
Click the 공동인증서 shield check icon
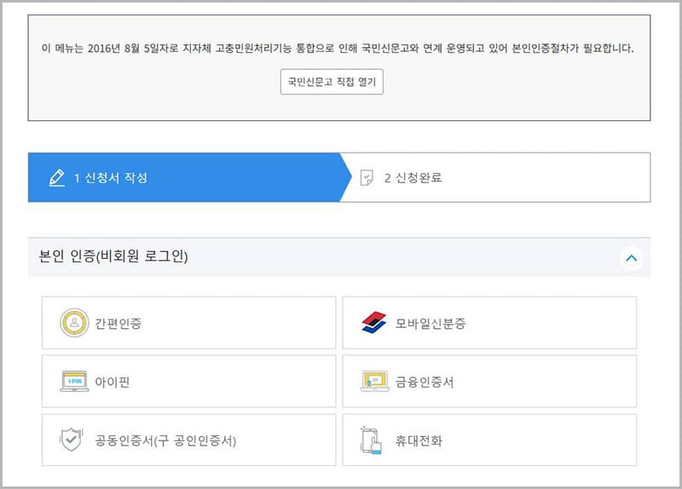73,440
